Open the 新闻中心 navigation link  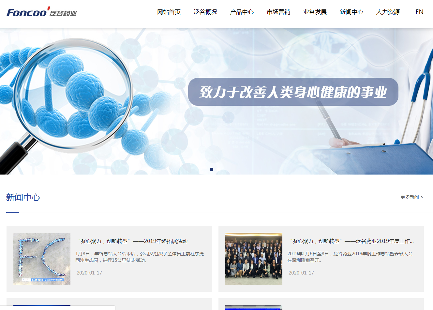coord(351,12)
